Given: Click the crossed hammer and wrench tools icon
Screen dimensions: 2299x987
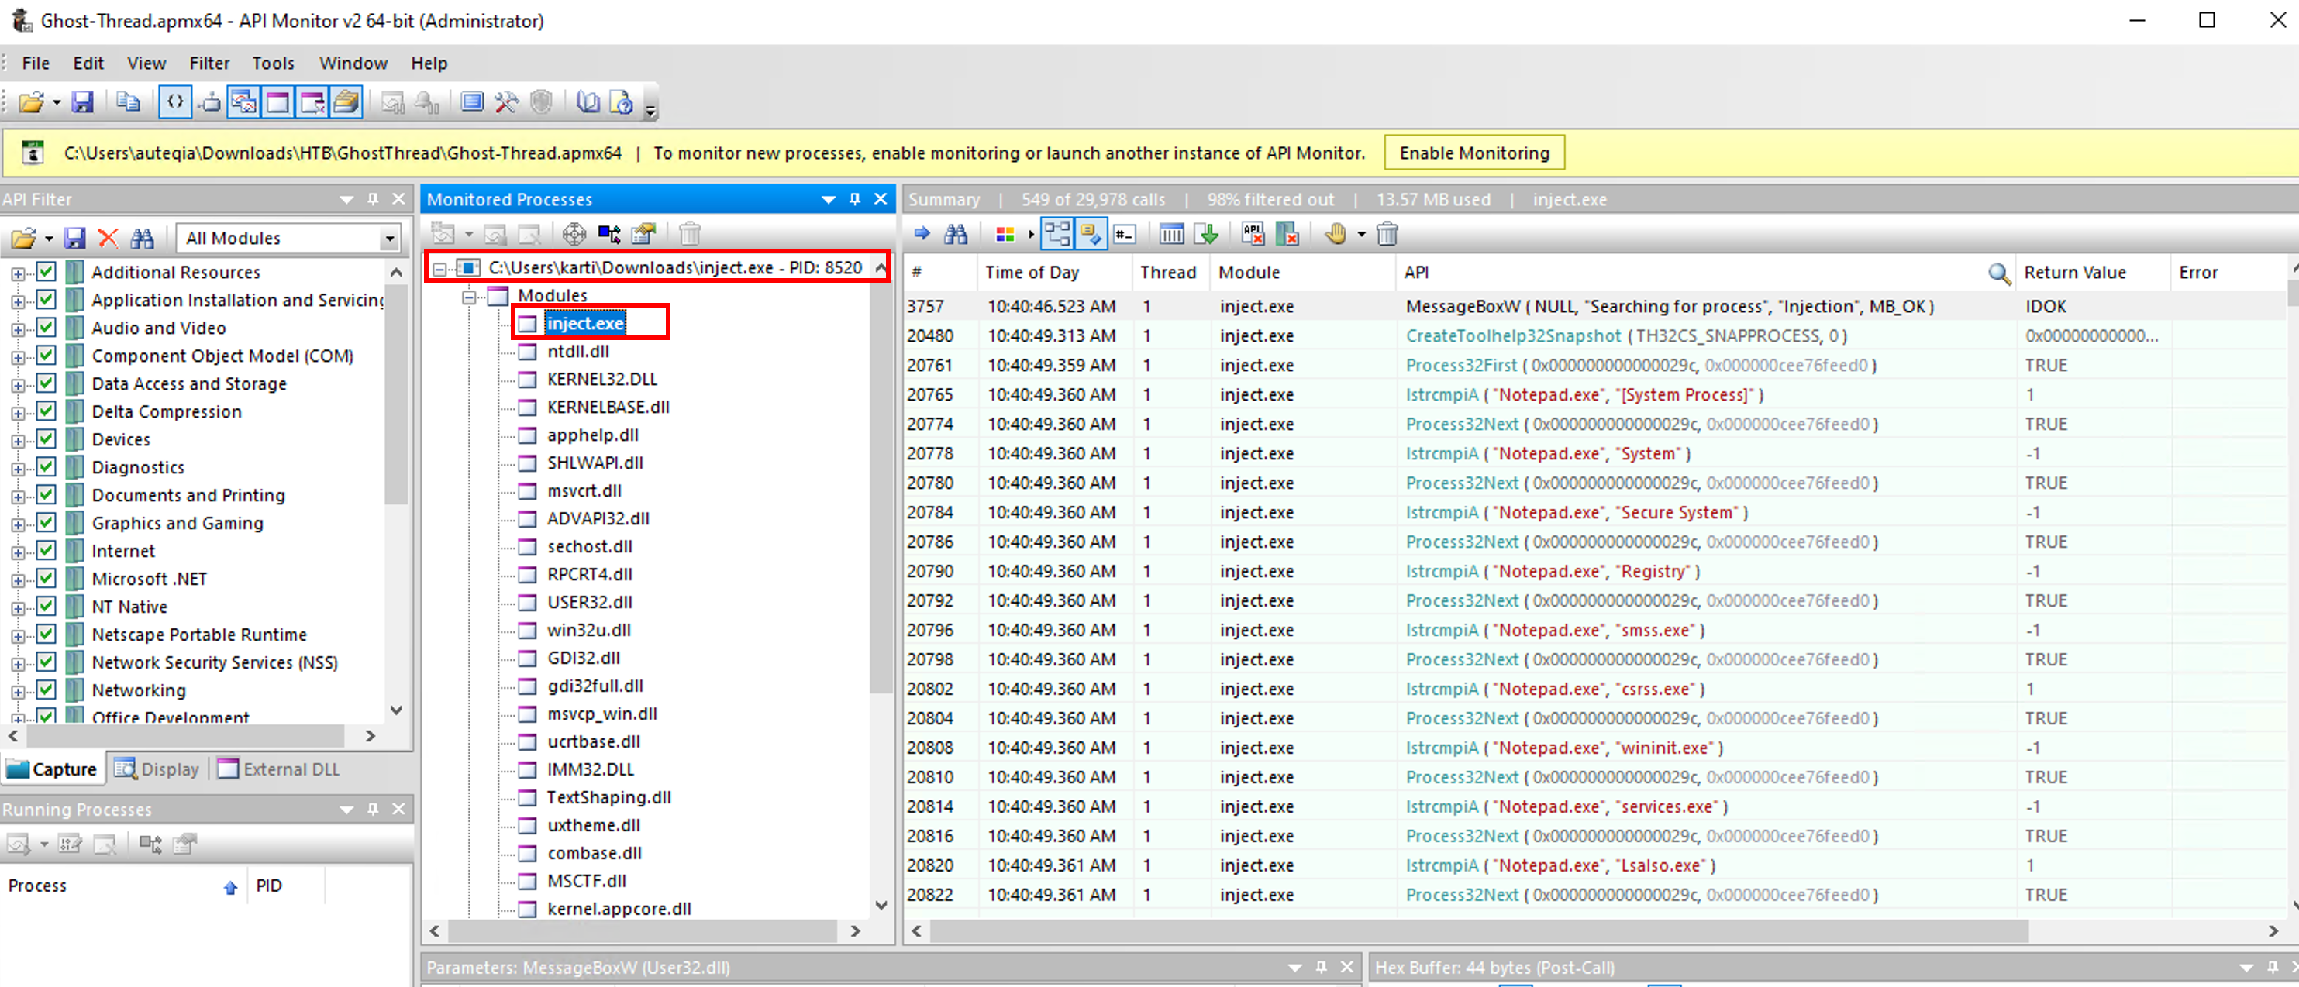Looking at the screenshot, I should 506,102.
